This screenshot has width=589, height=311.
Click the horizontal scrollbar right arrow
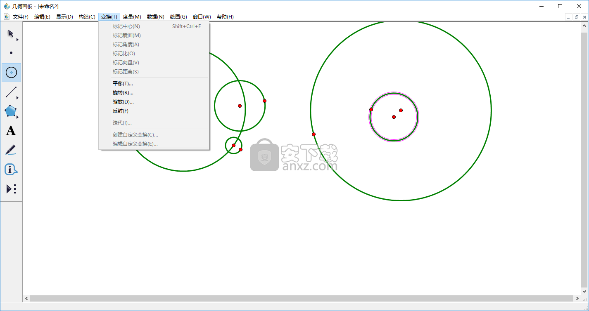[x=577, y=298]
